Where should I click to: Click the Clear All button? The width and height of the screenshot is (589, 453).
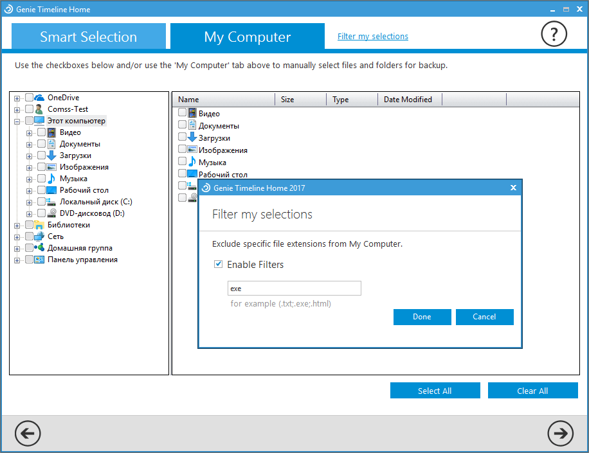(x=532, y=390)
